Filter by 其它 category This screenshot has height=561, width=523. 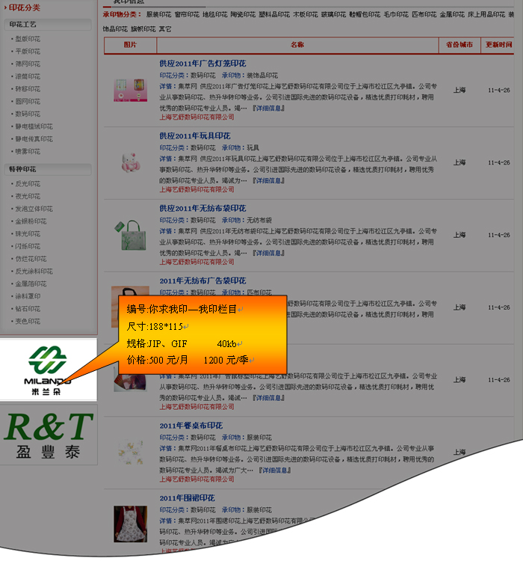pos(165,28)
